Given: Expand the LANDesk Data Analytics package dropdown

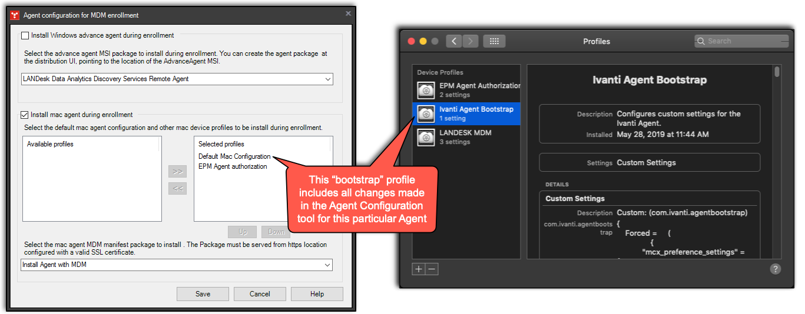Looking at the screenshot, I should click(x=327, y=79).
